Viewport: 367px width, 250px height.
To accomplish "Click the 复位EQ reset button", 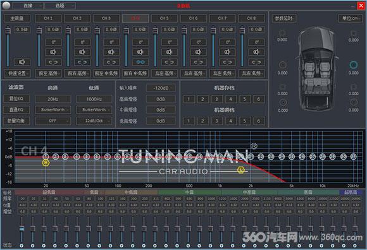I will [x=16, y=98].
